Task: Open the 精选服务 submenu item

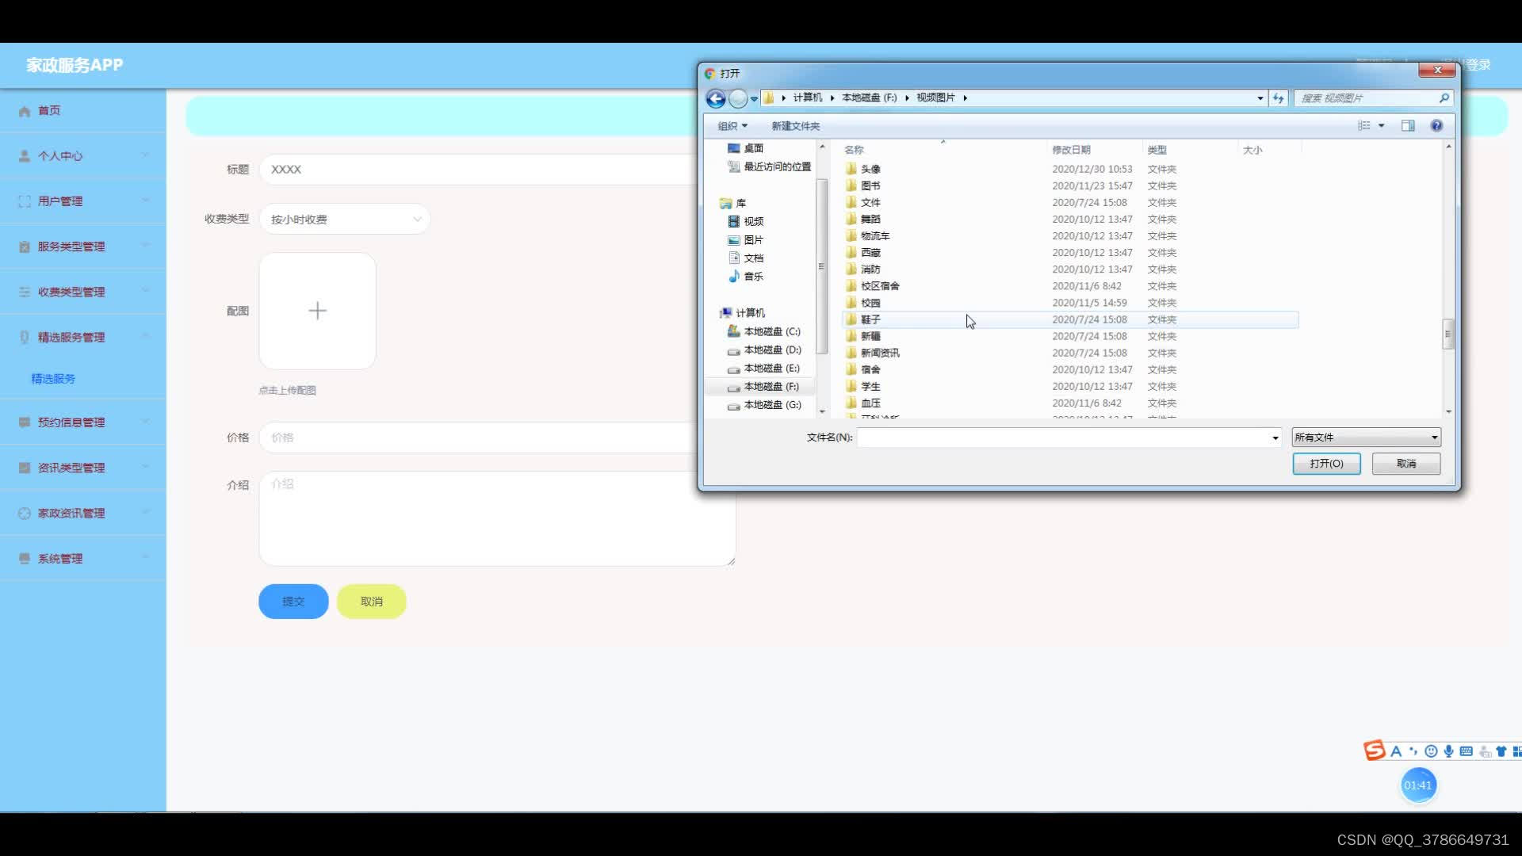Action: tap(53, 379)
